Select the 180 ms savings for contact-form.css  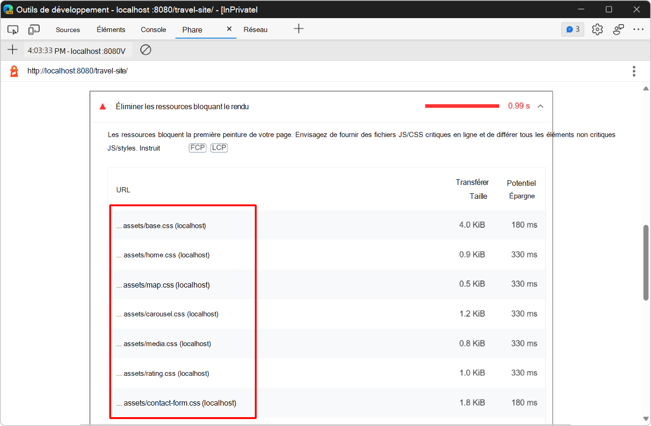(524, 402)
